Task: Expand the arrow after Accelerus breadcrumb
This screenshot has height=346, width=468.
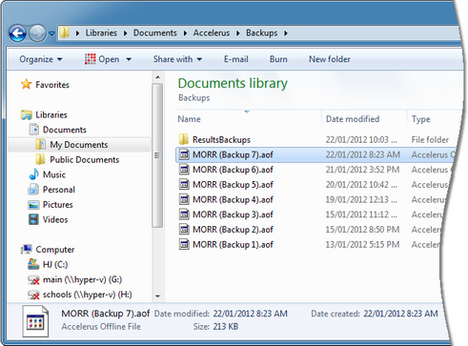Action: [238, 33]
